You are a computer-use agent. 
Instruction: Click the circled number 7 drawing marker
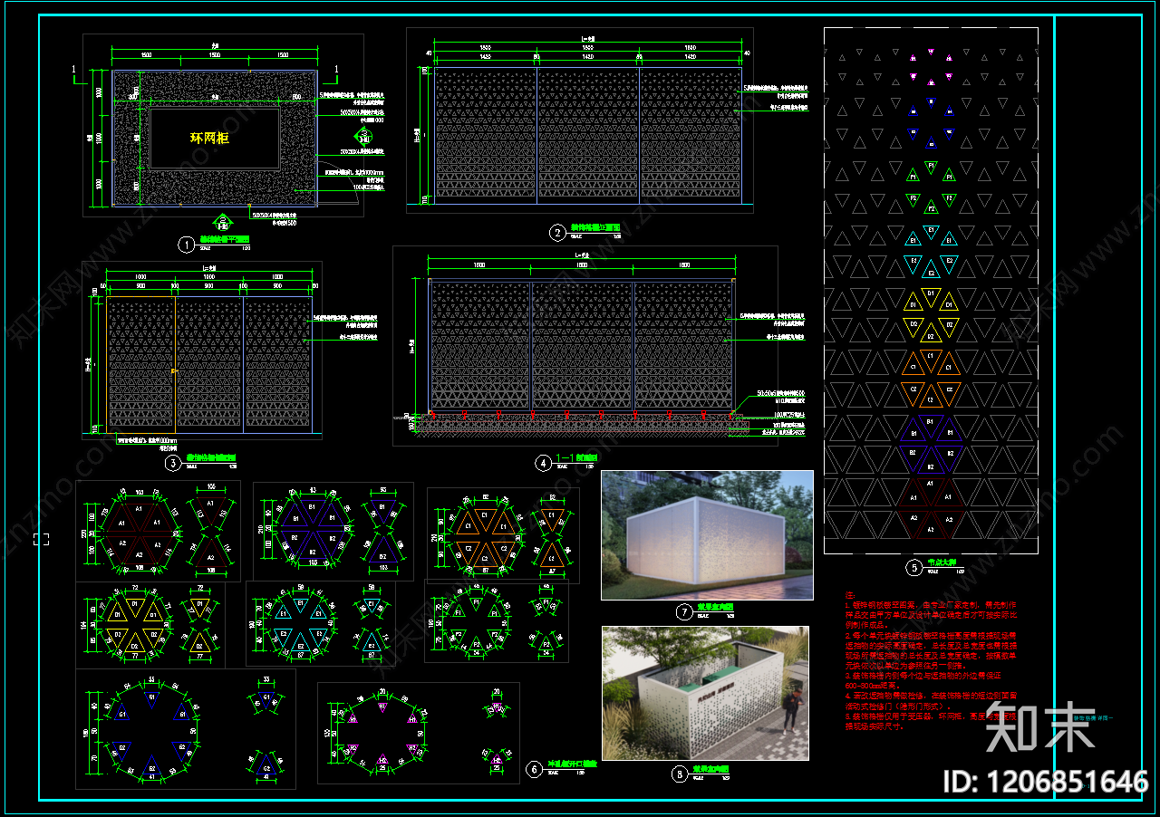click(684, 611)
